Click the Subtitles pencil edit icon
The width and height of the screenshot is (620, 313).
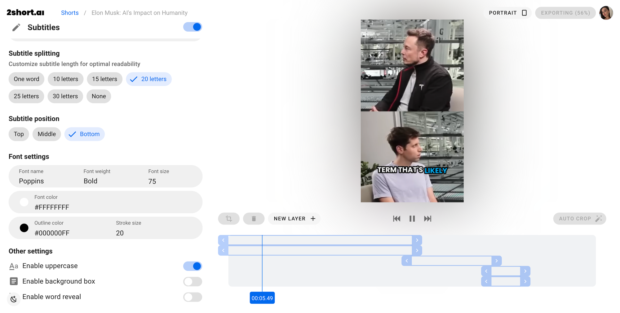click(16, 27)
